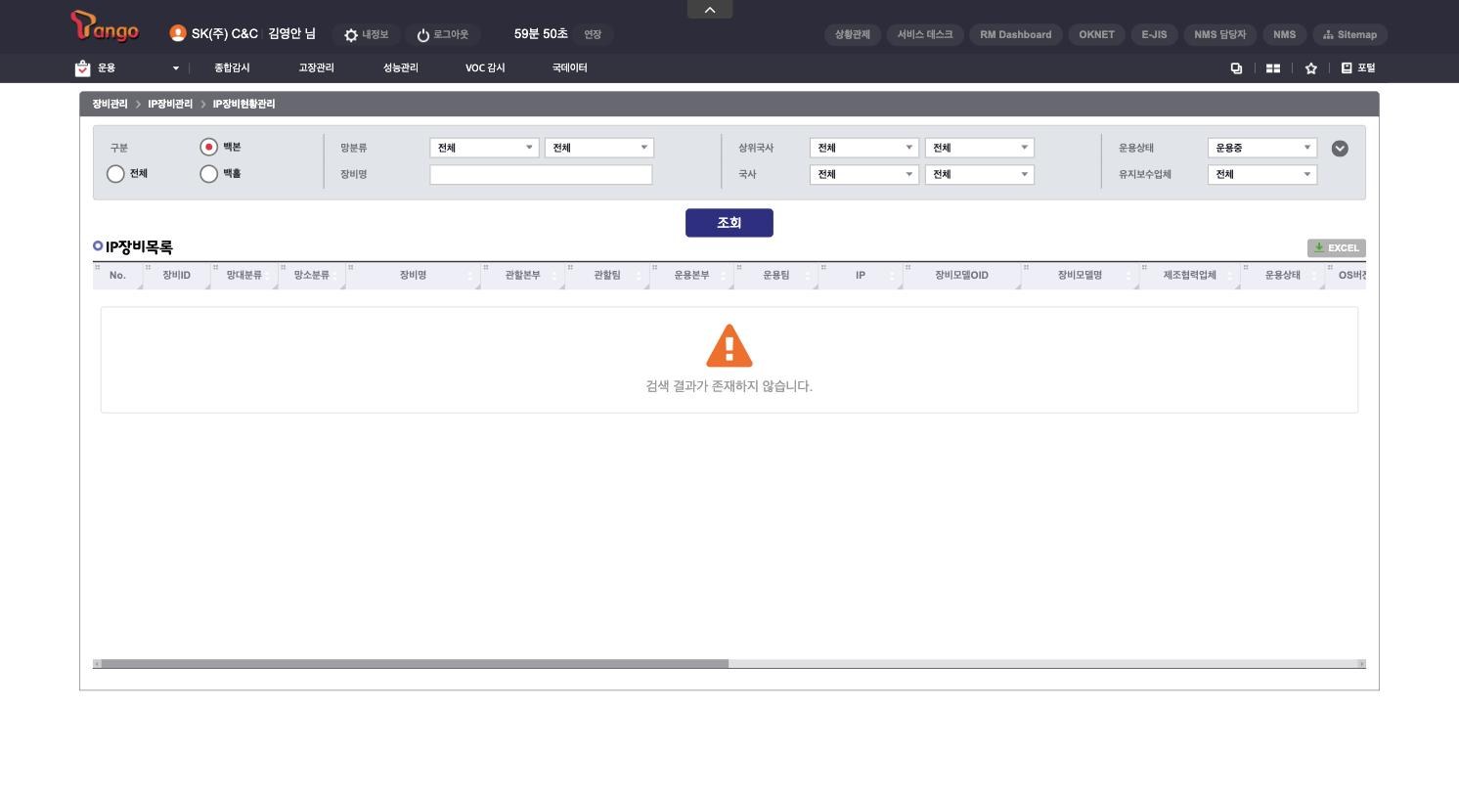Select the 백본 radio button
This screenshot has width=1459, height=794.
click(208, 147)
